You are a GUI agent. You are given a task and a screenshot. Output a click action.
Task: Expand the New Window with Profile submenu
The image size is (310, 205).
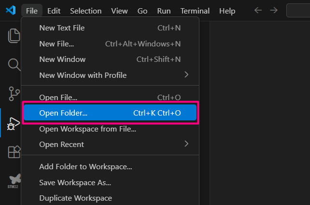point(110,75)
